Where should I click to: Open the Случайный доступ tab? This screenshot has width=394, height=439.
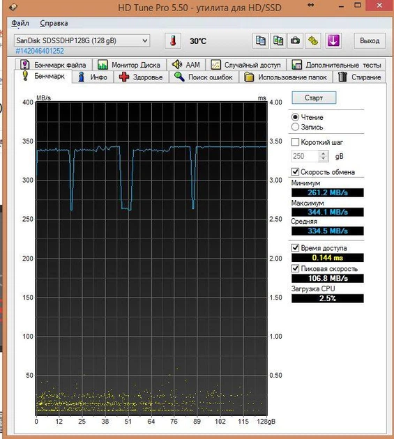tap(246, 65)
